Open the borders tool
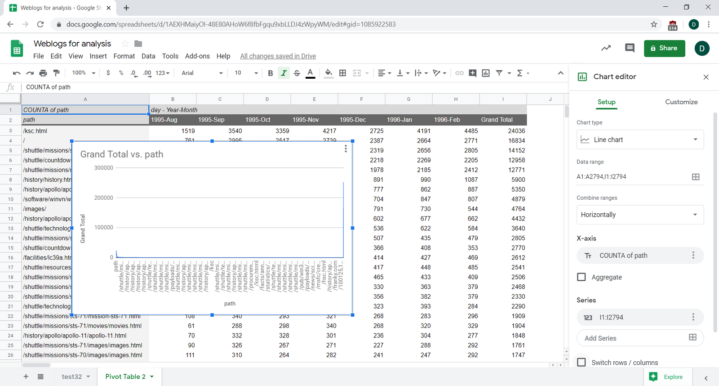719x386 pixels. (342, 73)
